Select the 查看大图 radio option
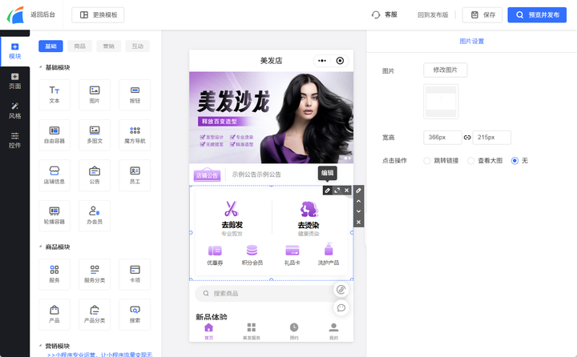The image size is (577, 357). pos(471,161)
